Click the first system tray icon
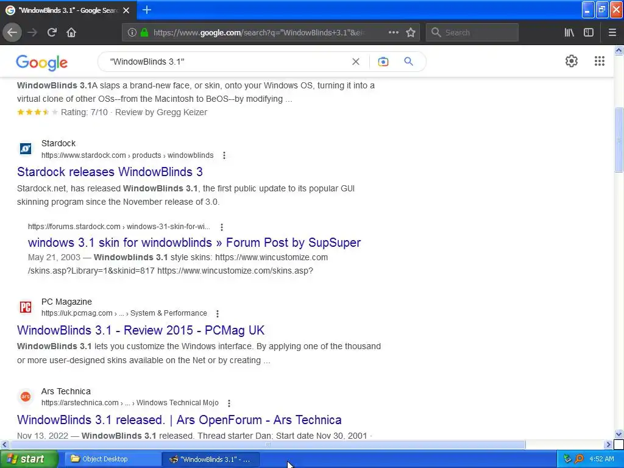The height and width of the screenshot is (468, 624). pyautogui.click(x=567, y=459)
